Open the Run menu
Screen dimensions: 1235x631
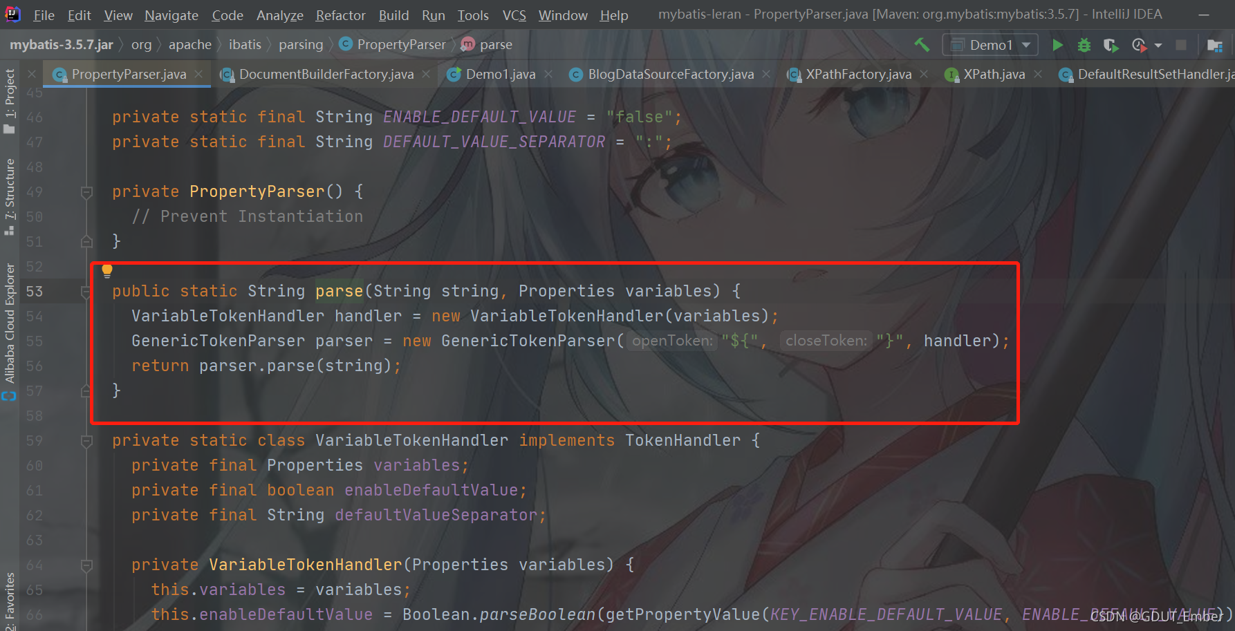pos(434,15)
